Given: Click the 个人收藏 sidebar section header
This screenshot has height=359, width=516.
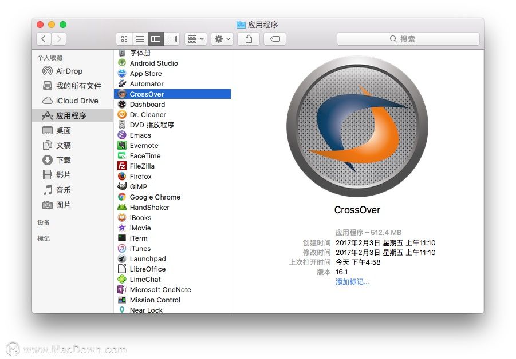Looking at the screenshot, I should point(50,58).
